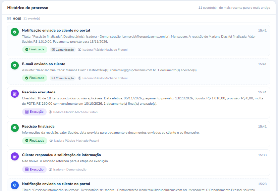Image resolution: width=278 pixels, height=191 pixels.
Task: Click user avatar icon in E-mail enviado card
Action: [79, 78]
